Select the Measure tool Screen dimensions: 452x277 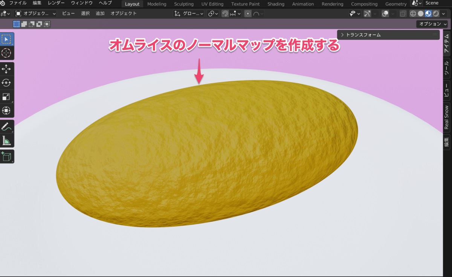coord(6,141)
